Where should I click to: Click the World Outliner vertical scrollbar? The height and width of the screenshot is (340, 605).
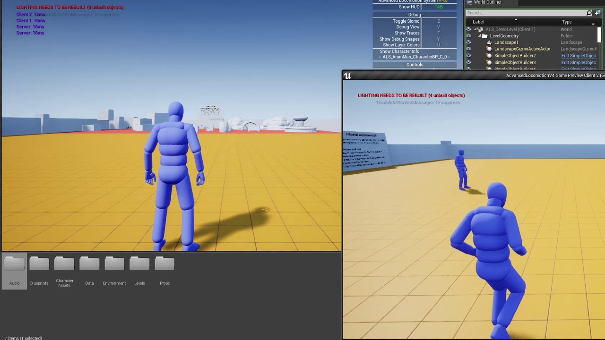[x=600, y=35]
